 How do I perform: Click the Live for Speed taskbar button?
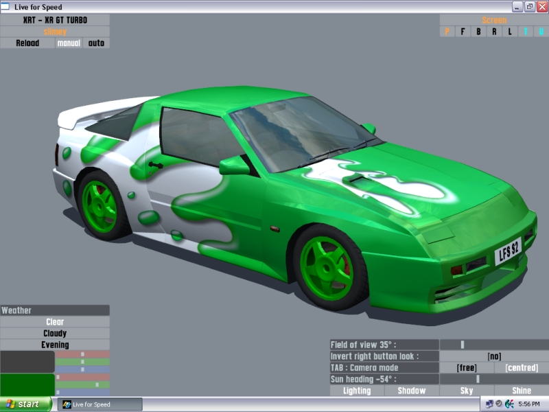pos(100,404)
